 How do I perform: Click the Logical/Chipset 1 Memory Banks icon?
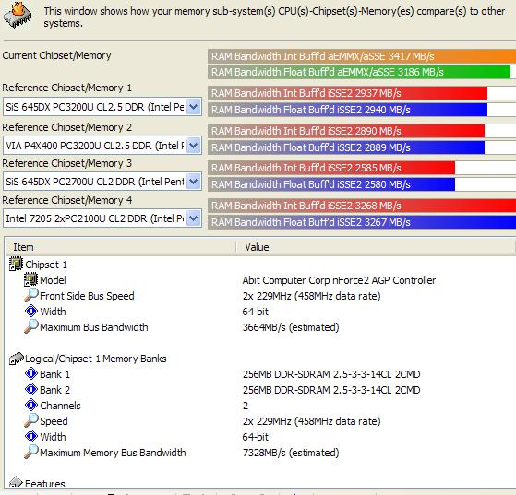(17, 359)
